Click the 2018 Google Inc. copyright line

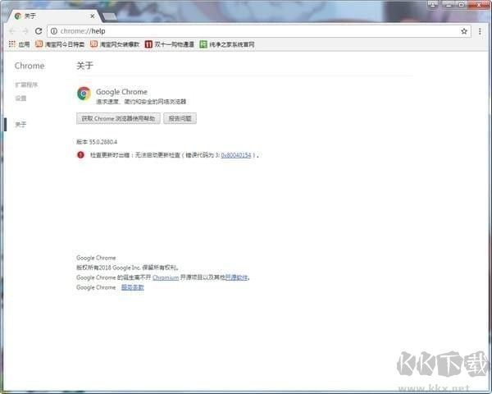click(x=128, y=268)
